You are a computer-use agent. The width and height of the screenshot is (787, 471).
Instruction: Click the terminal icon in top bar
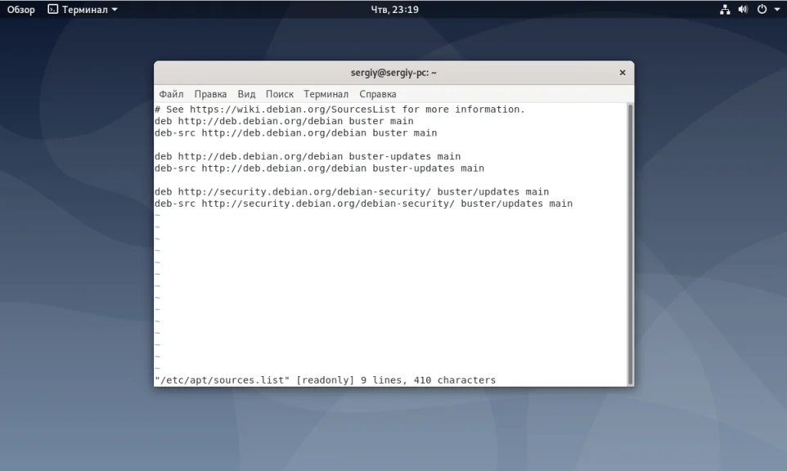click(x=52, y=10)
